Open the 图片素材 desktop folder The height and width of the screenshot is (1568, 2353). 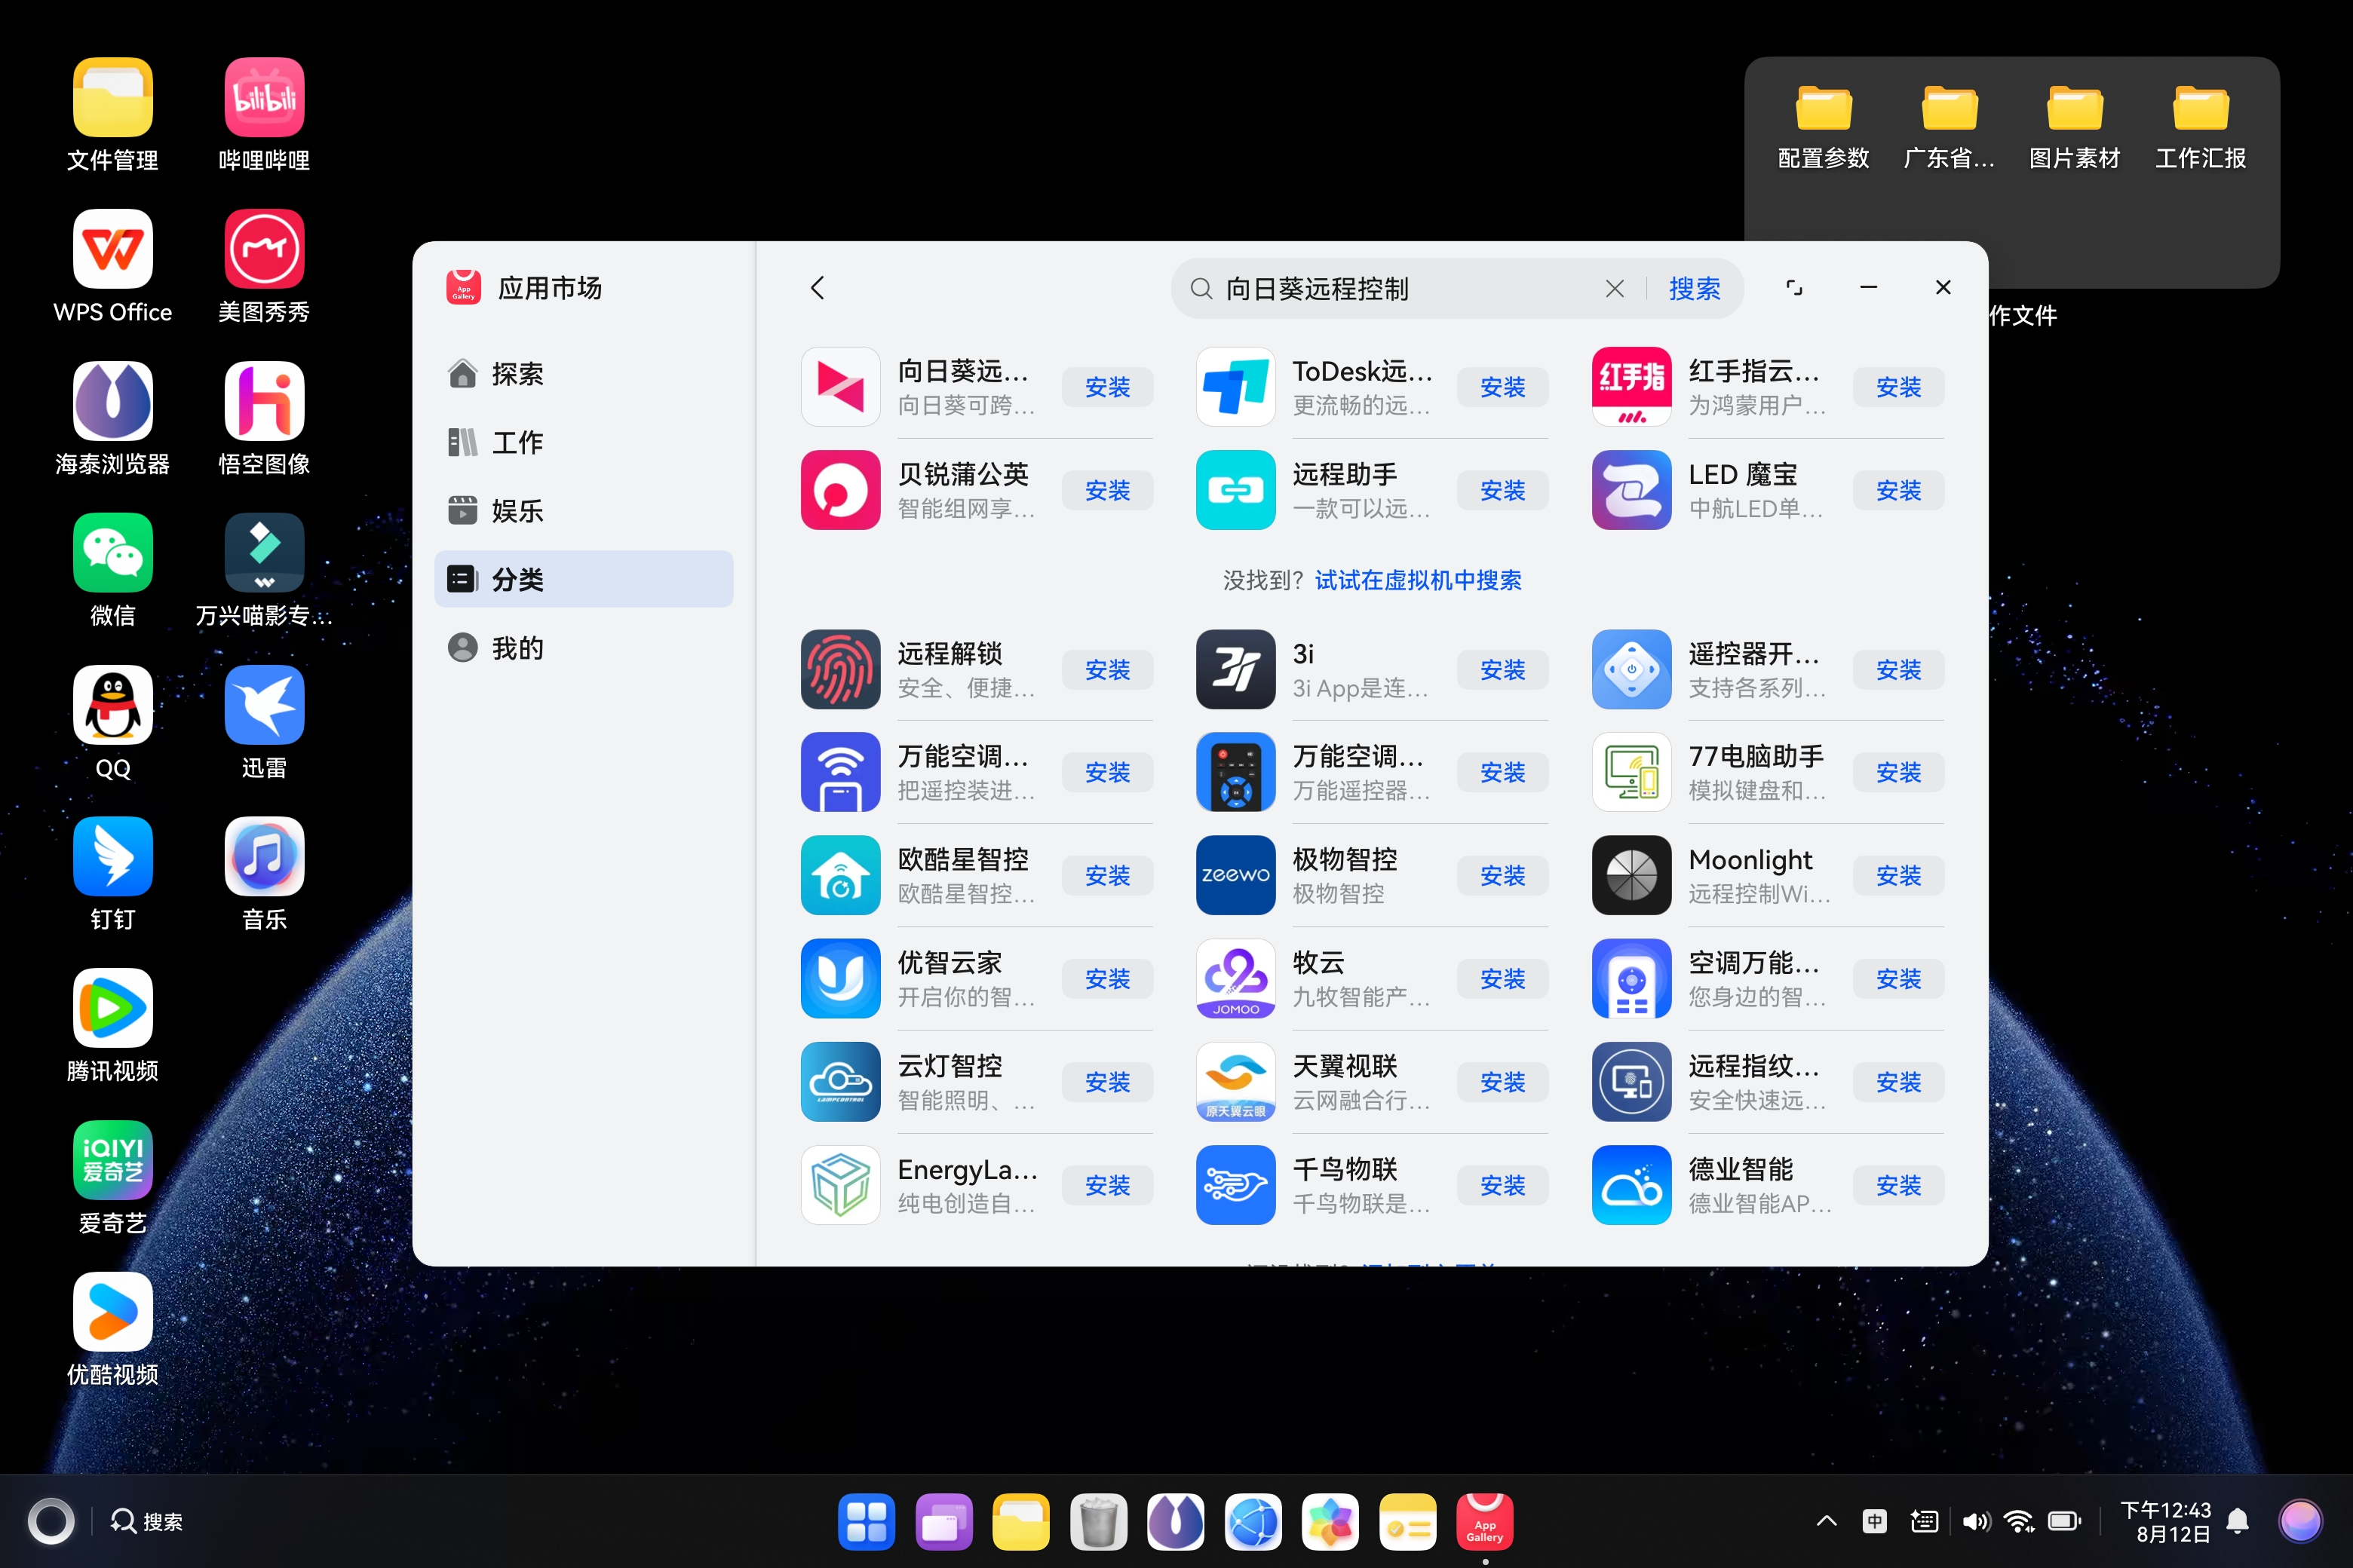[x=2074, y=127]
